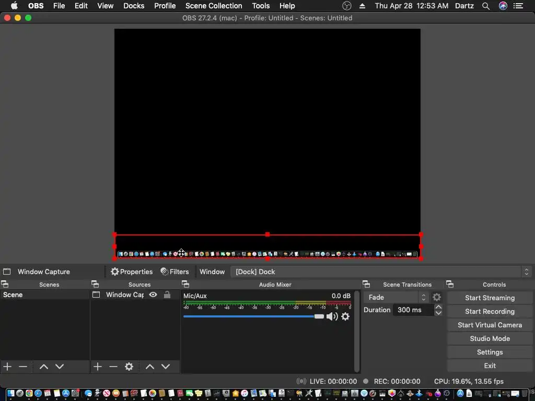Click the top-center red resize handle in preview

point(267,234)
